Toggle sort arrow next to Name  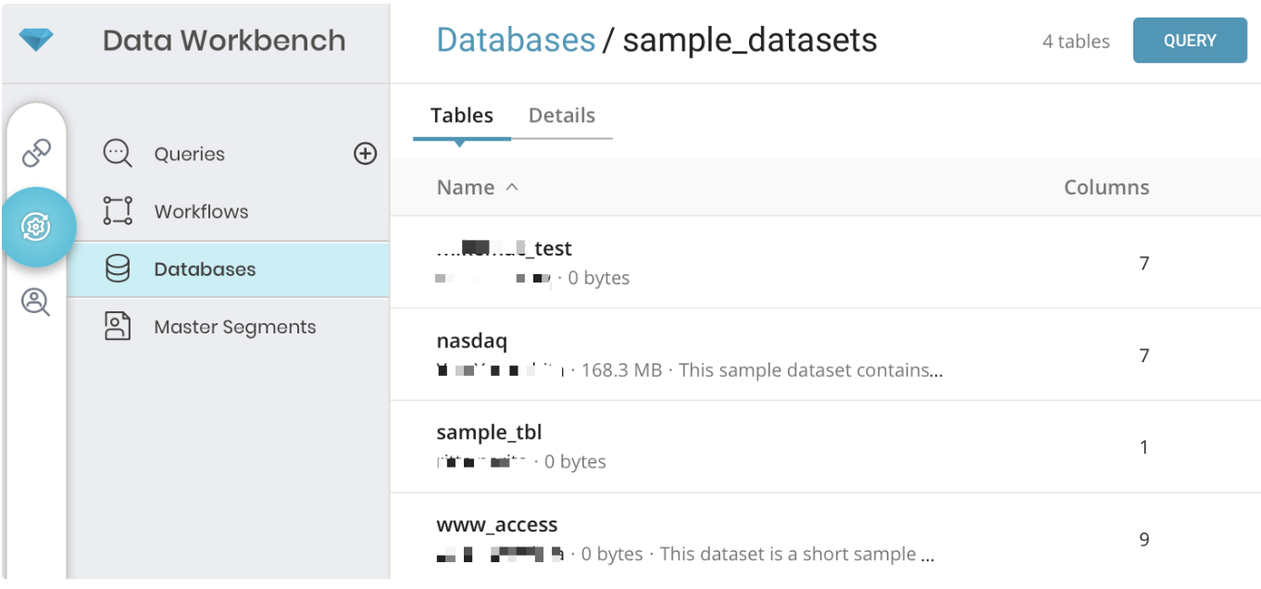[x=512, y=187]
